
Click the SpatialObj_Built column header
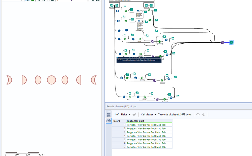coord(149,121)
